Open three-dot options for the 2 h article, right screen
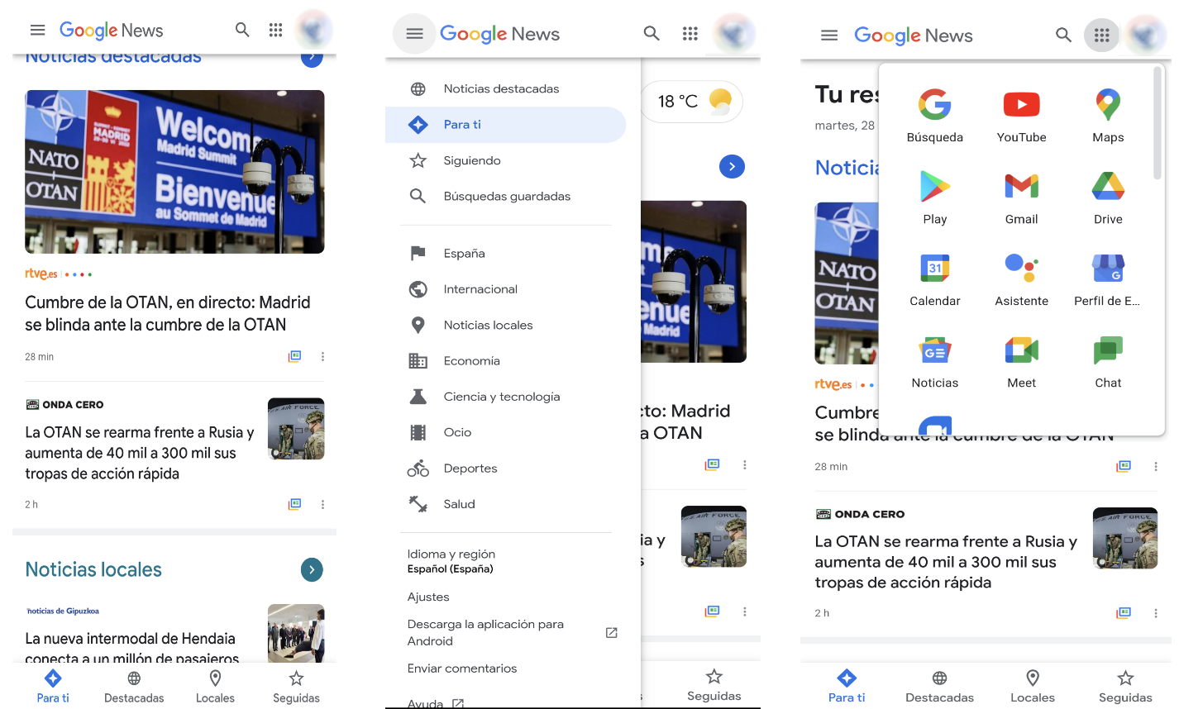The height and width of the screenshot is (709, 1179). (x=1156, y=613)
